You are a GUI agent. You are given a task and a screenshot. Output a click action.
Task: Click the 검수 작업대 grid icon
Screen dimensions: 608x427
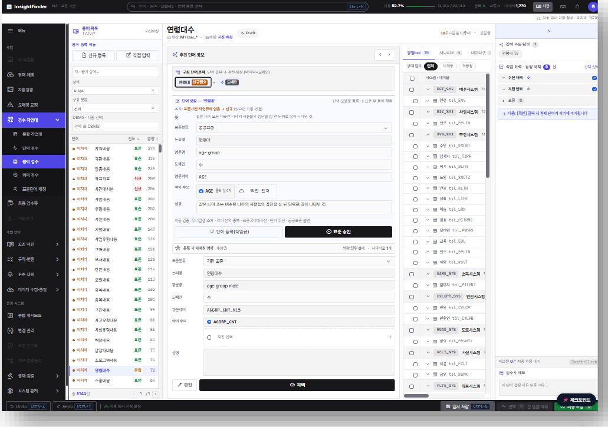pyautogui.click(x=11, y=120)
